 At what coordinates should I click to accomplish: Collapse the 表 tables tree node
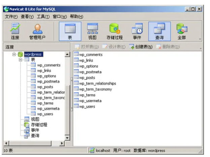pos(20,60)
